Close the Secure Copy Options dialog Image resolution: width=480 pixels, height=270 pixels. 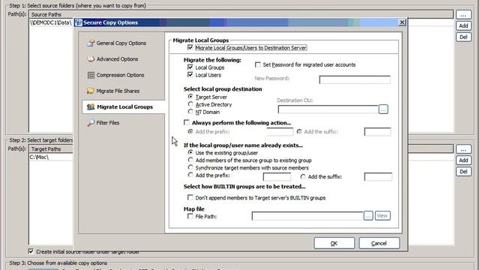[x=402, y=22]
